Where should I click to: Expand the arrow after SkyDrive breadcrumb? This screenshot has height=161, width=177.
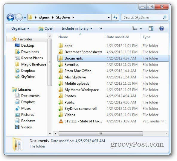[x=73, y=17]
